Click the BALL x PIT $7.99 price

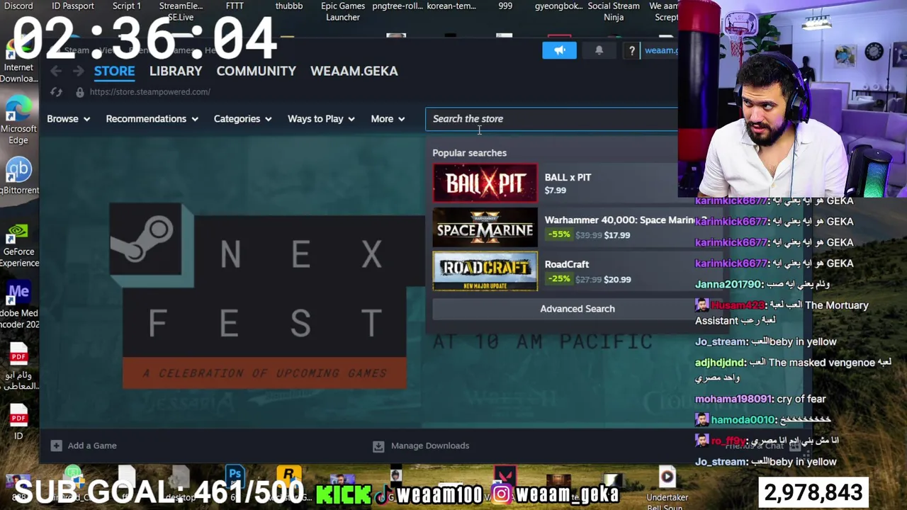point(556,191)
